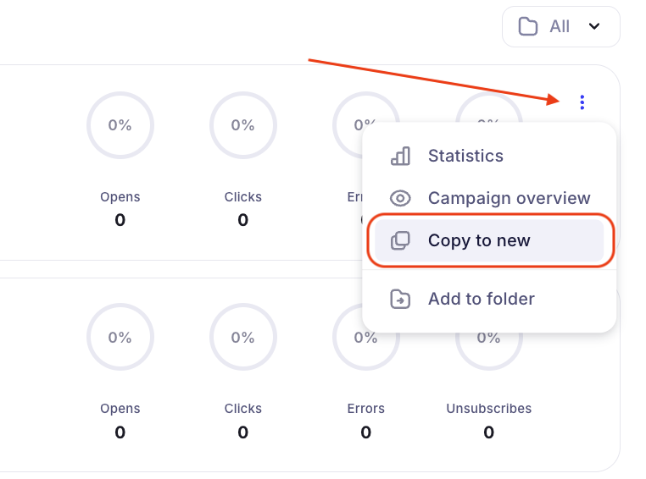646x479 pixels.
Task: Click the second campaign's Unsubscribes label
Action: (x=489, y=409)
